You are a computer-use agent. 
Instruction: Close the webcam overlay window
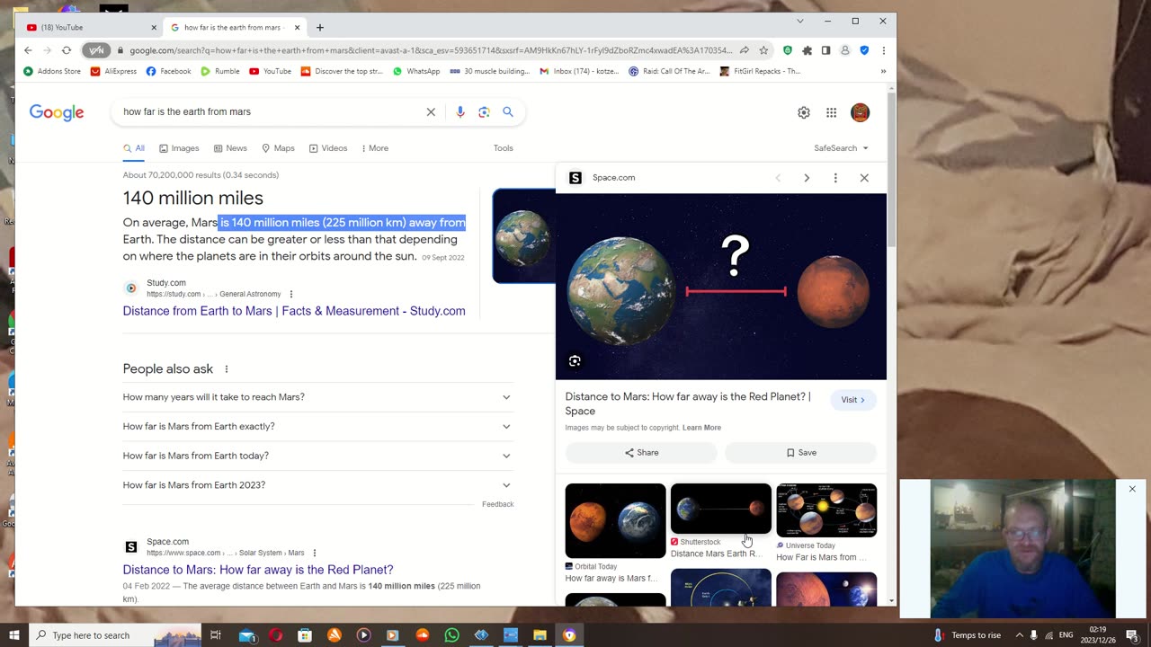[x=1132, y=489]
